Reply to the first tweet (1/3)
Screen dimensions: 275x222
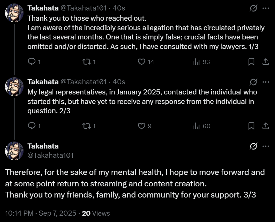(x=32, y=62)
